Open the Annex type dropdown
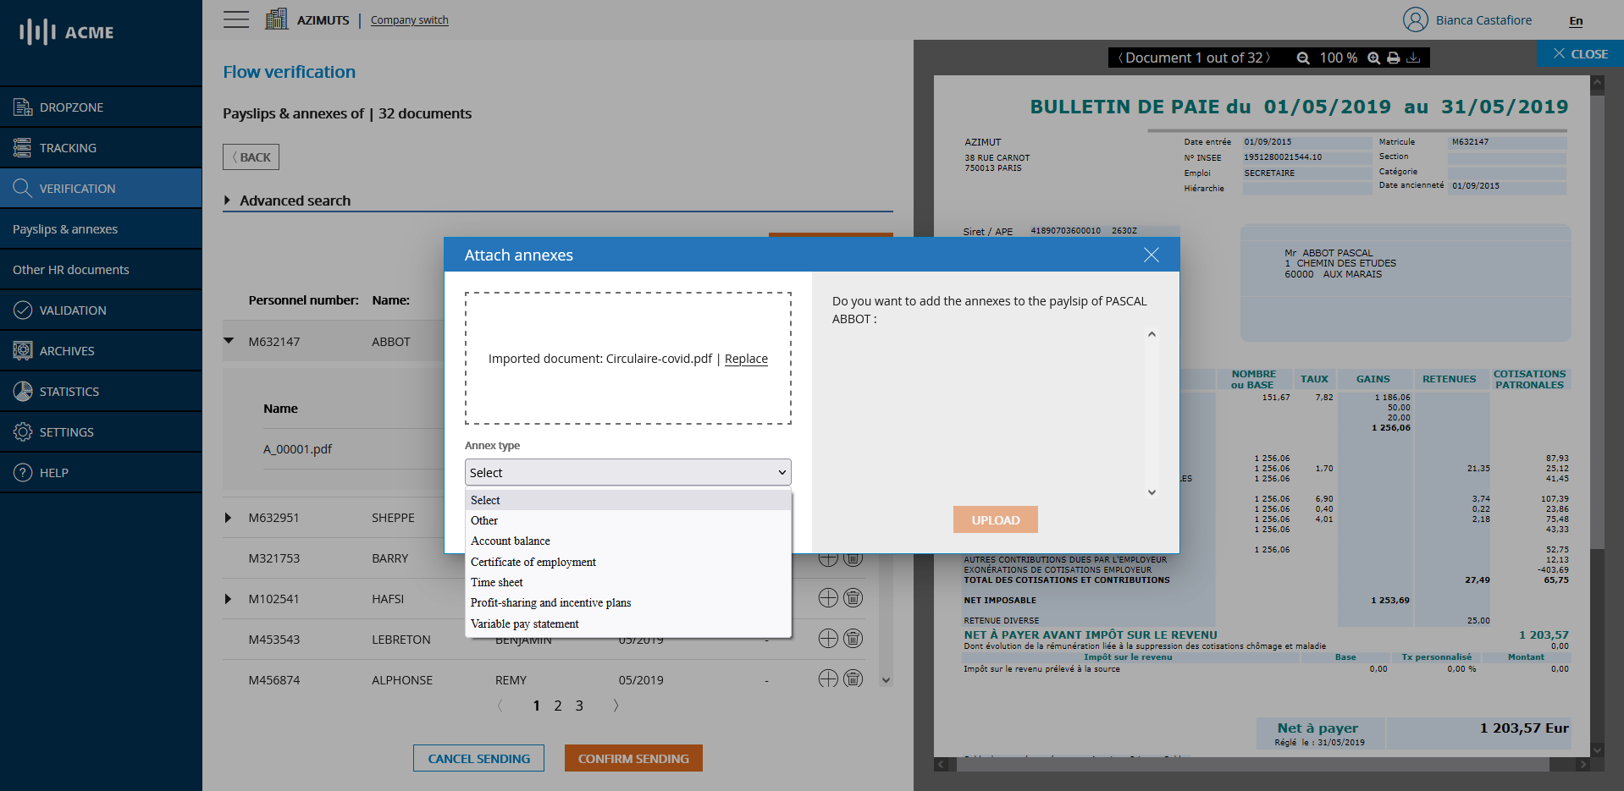The image size is (1624, 791). tap(627, 472)
